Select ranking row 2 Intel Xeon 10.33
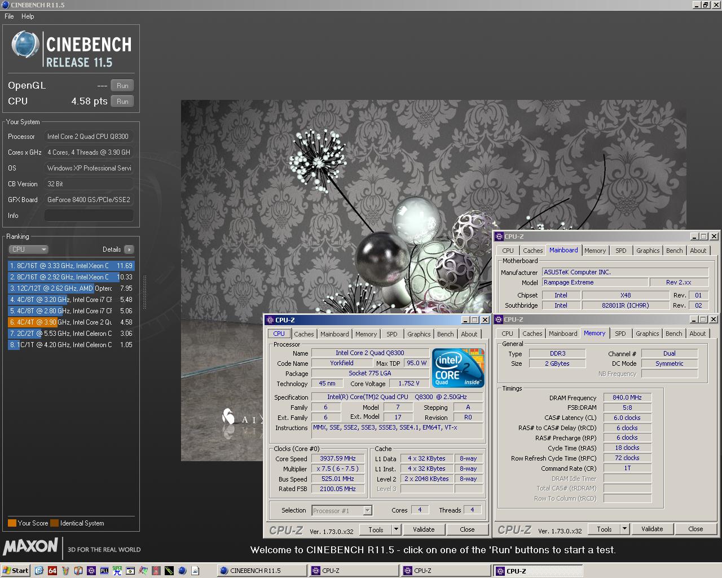 pos(71,277)
